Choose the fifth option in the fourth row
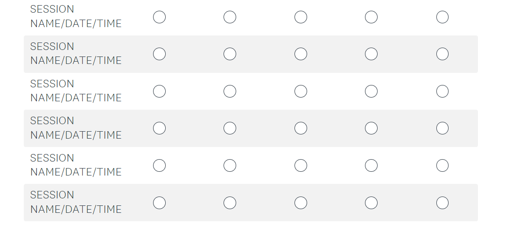505x225 pixels. pyautogui.click(x=442, y=128)
